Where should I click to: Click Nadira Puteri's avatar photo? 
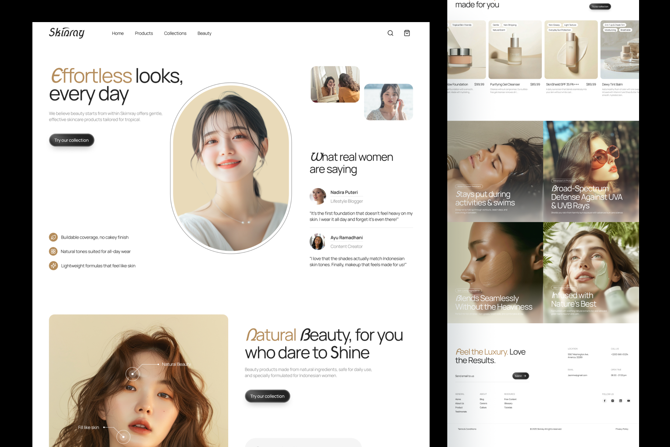coord(318,196)
